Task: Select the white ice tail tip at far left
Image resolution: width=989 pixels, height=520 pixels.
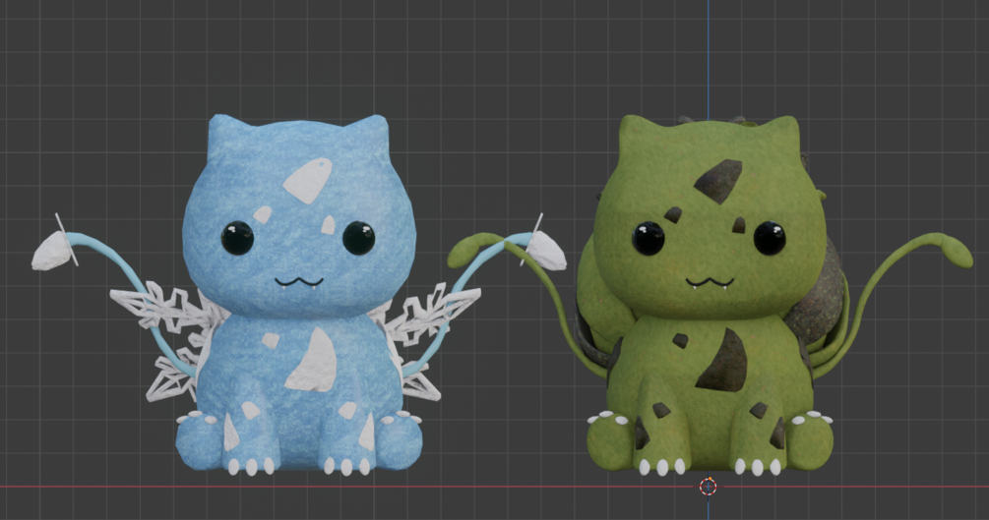Action: coord(52,251)
